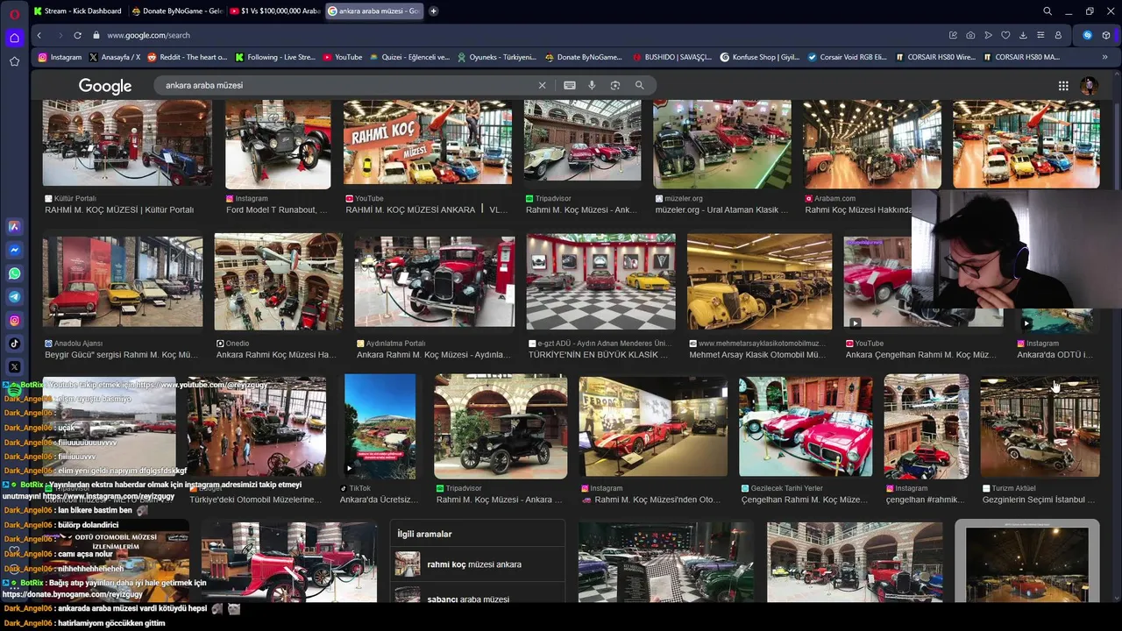This screenshot has width=1122, height=631.
Task: Switch to $1 Vs $100,000,000 YouTube tab
Action: pos(275,11)
